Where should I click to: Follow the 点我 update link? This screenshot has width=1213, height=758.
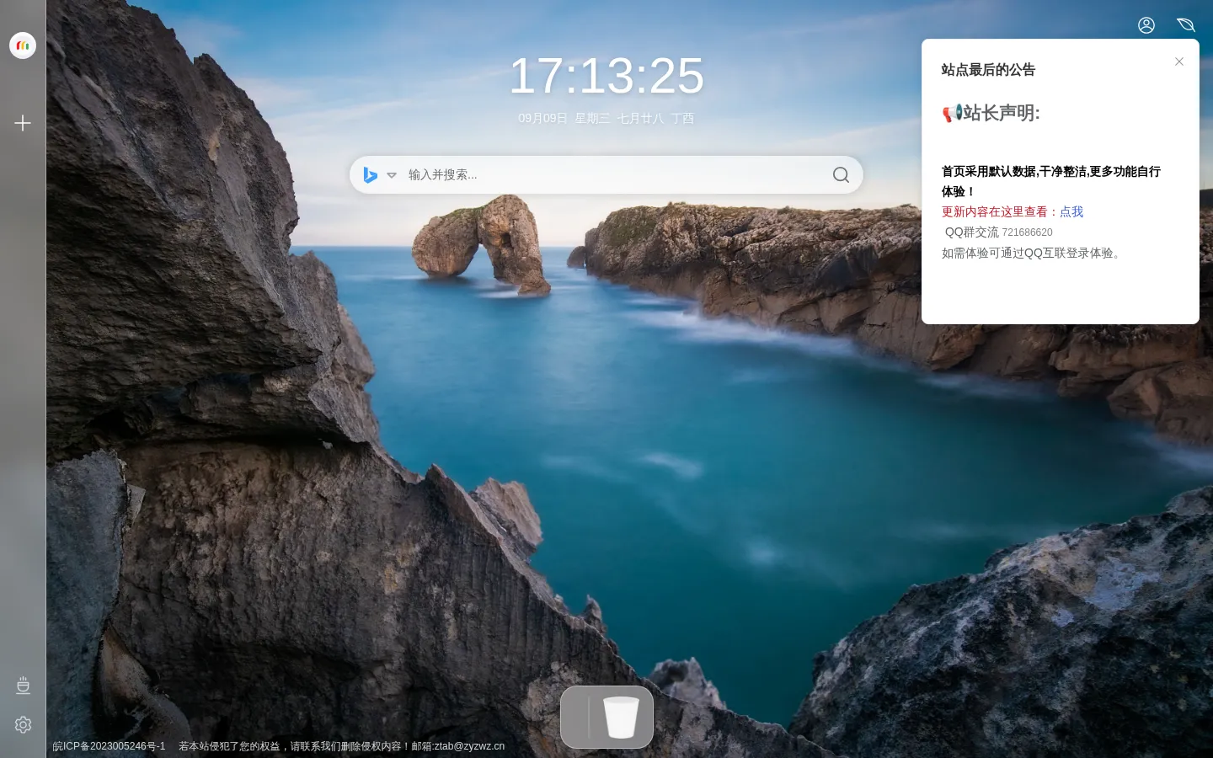coord(1071,212)
